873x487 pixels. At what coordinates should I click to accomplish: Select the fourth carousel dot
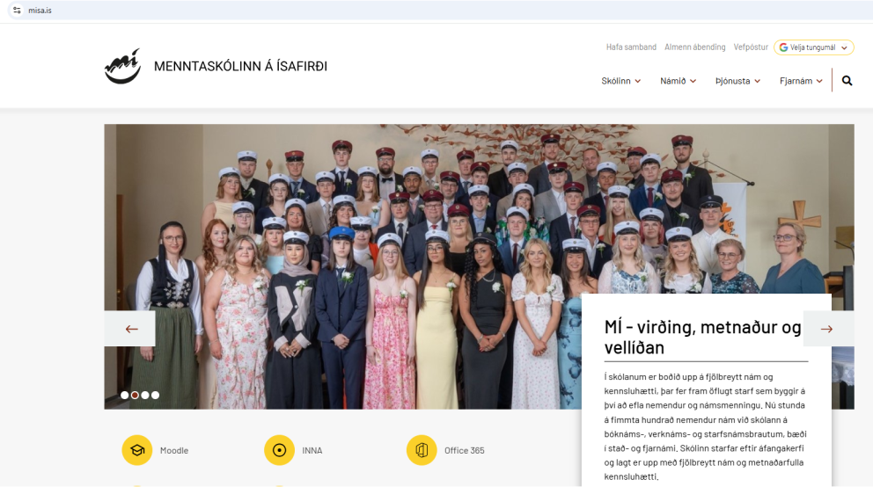156,396
